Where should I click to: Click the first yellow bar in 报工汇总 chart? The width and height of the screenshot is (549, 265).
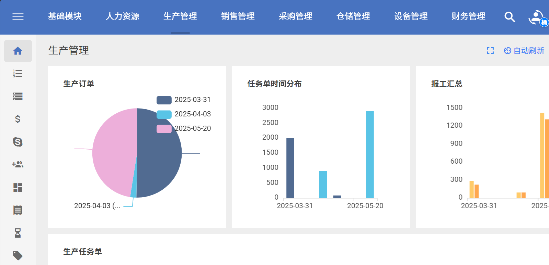coord(472,189)
